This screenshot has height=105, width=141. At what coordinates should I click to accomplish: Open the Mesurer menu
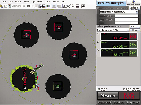26,2
